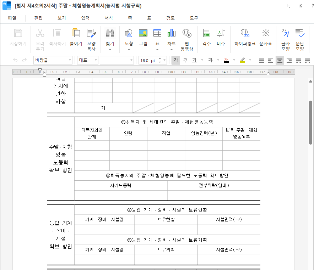Click the Copy (복사하기) icon
Screen dimensions: 314x270
click(x=57, y=33)
